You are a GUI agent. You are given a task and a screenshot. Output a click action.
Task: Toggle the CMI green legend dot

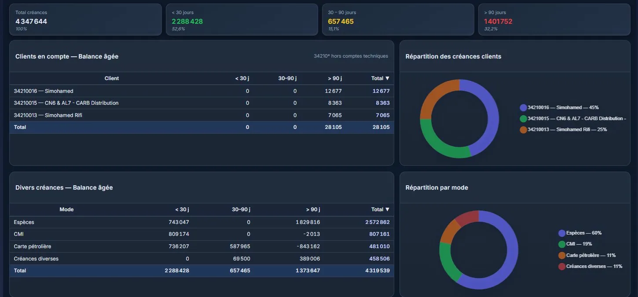tap(562, 244)
